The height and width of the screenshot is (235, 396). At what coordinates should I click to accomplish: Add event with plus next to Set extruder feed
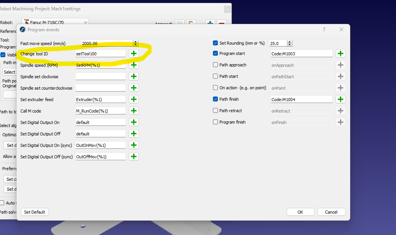[134, 100]
